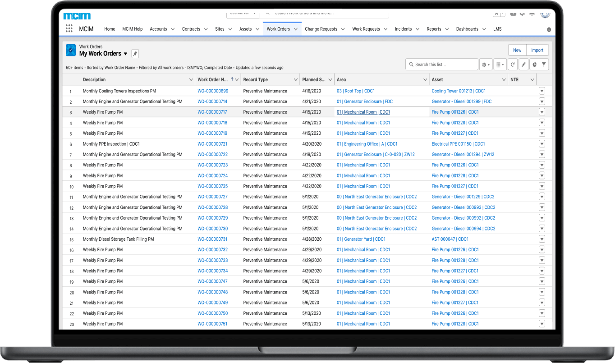This screenshot has width=615, height=363.
Task: Open the App Launcher grid icon
Action: [x=69, y=29]
